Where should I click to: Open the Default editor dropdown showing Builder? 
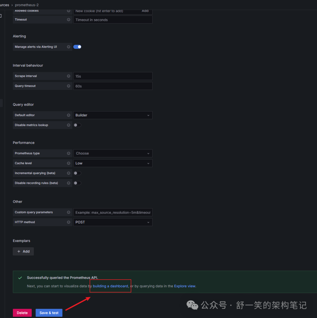(113, 115)
